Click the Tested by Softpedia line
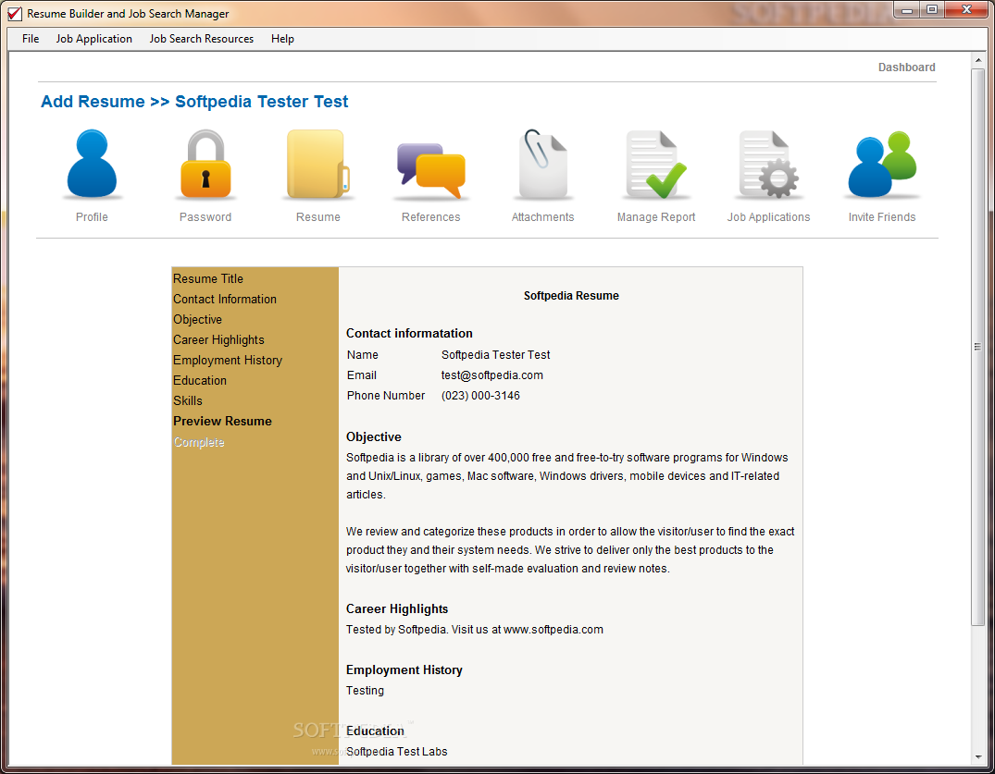 pos(475,630)
